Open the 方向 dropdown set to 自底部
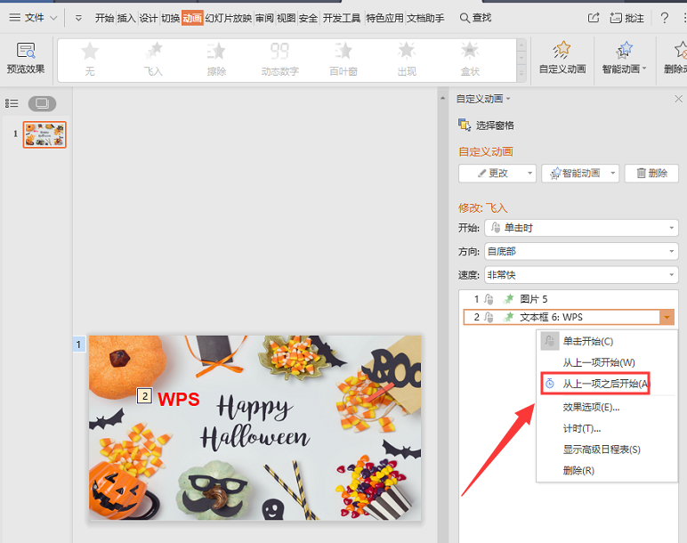Screen dimensions: 687x543 [580, 252]
